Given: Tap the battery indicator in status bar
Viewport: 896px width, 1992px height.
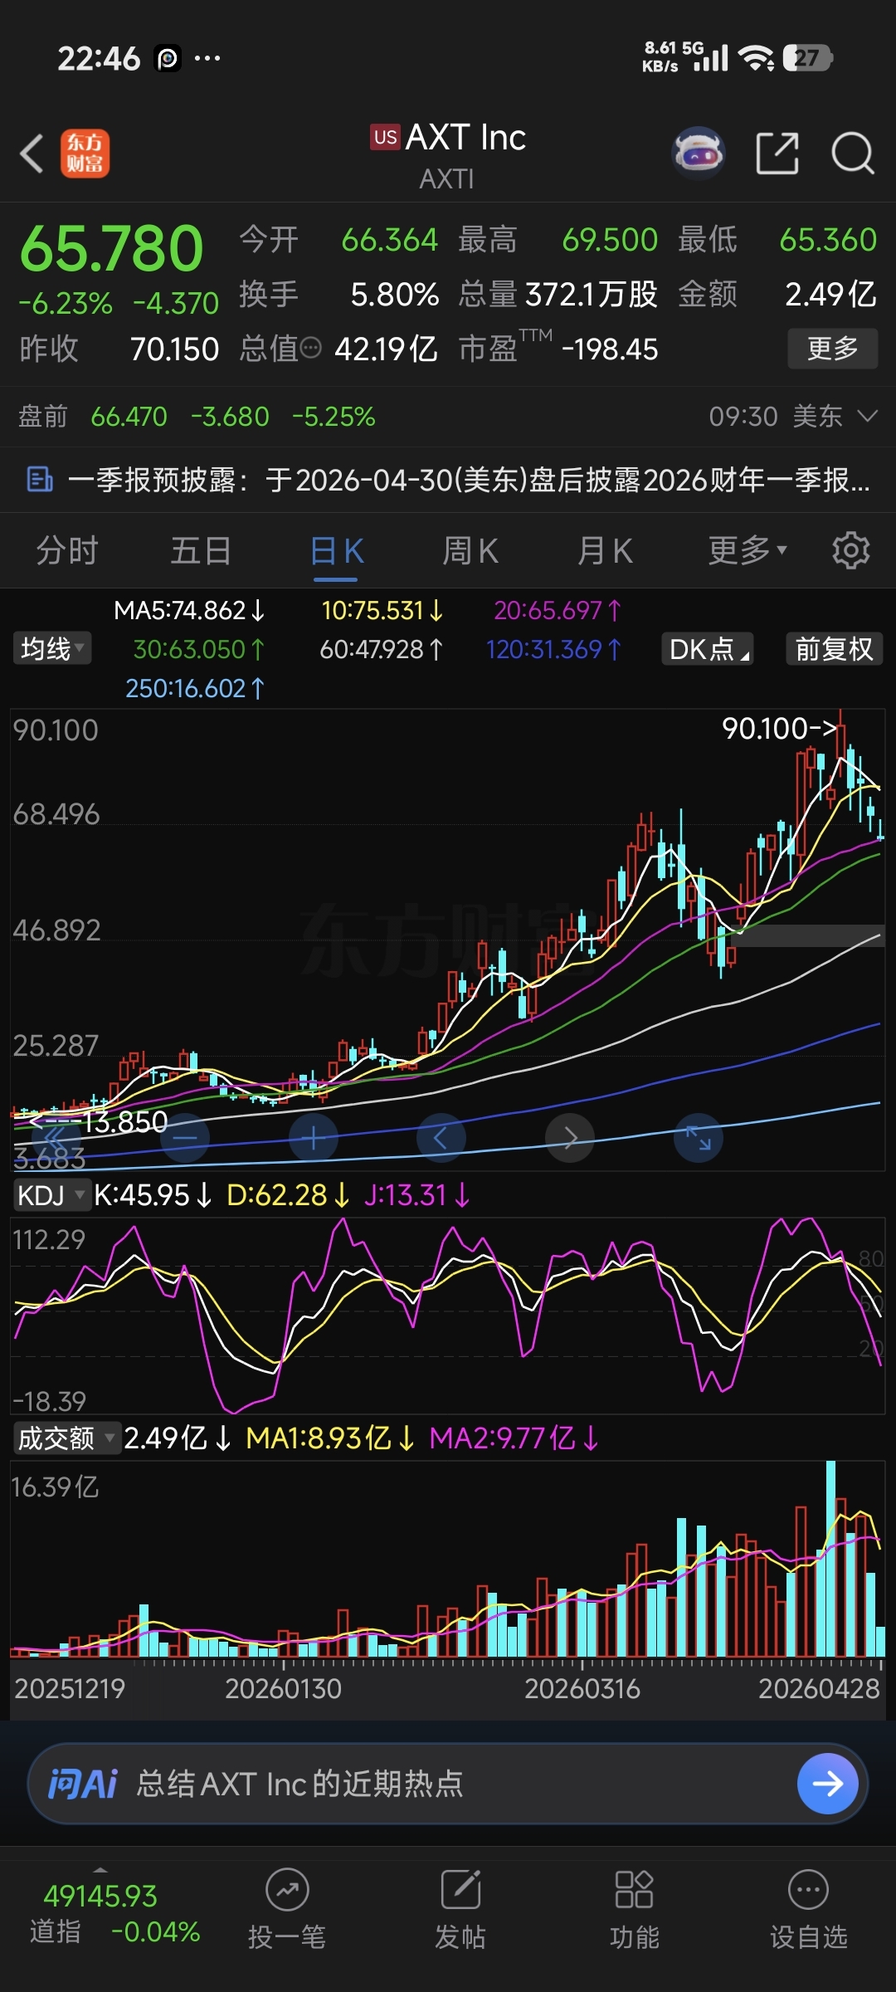Looking at the screenshot, I should click(807, 57).
